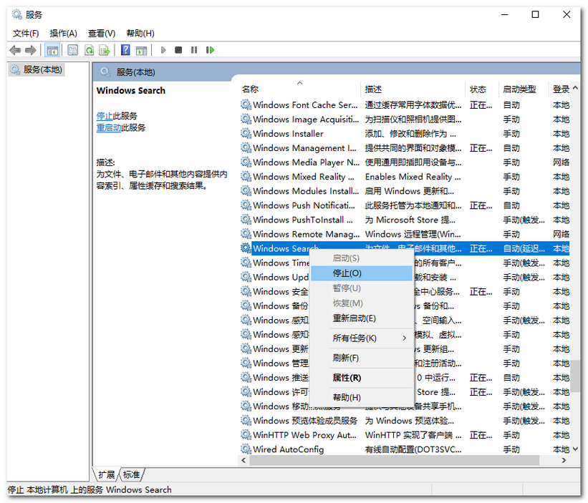Image resolution: width=588 pixels, height=503 pixels.
Task: Open the blue Help question mark icon
Action: (x=125, y=50)
